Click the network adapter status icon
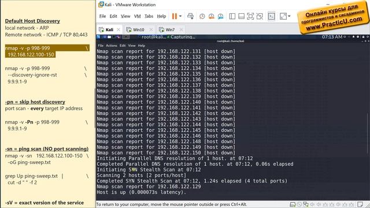 (306, 204)
